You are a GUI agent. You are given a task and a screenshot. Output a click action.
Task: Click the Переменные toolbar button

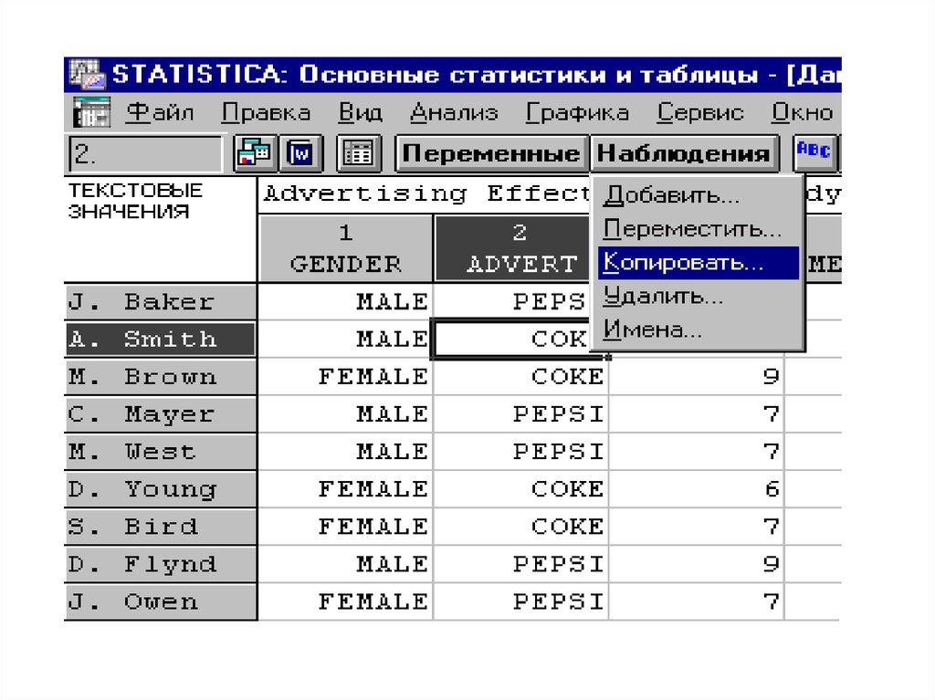pos(492,154)
